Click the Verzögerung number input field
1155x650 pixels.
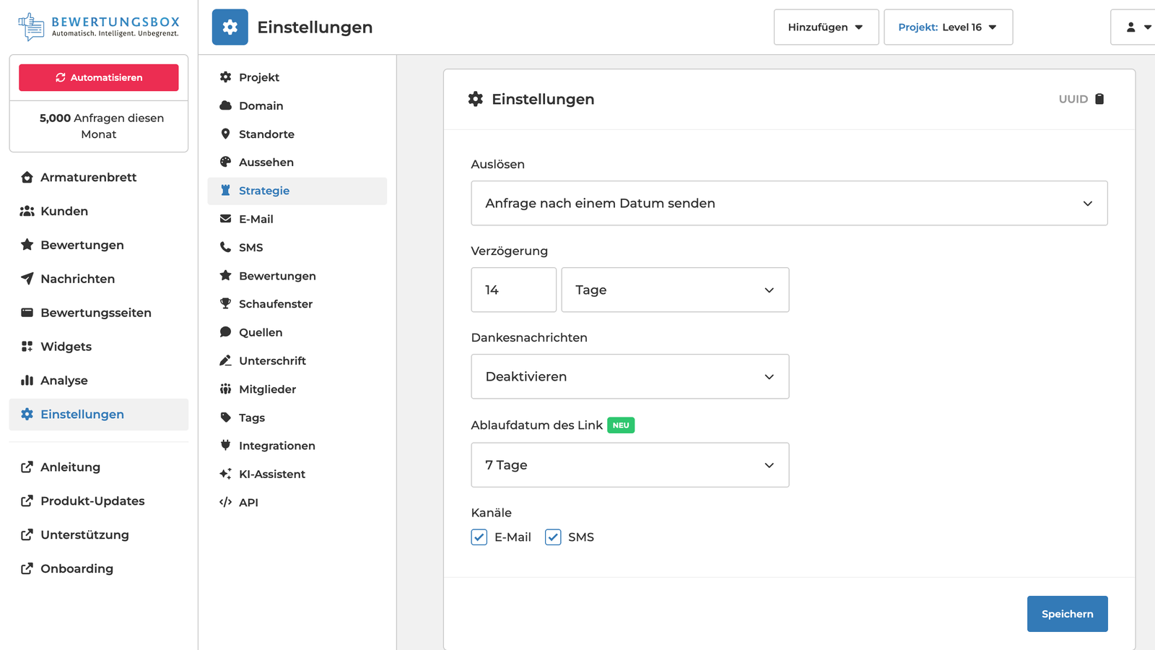coord(513,290)
